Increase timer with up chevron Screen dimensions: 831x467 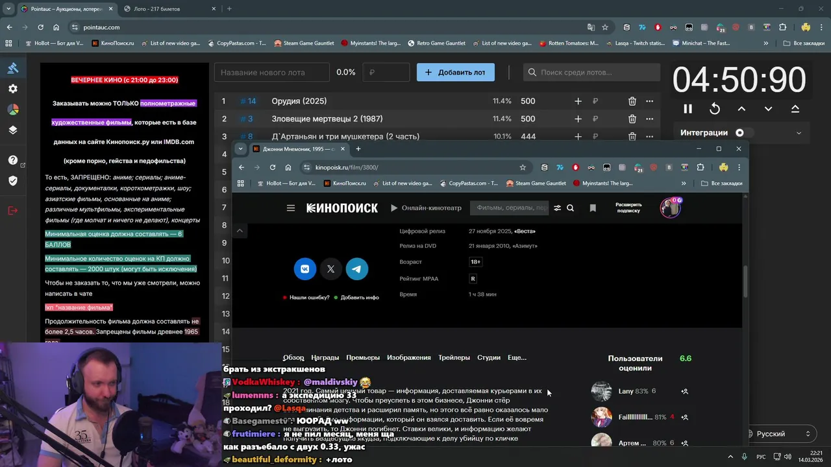tap(741, 109)
